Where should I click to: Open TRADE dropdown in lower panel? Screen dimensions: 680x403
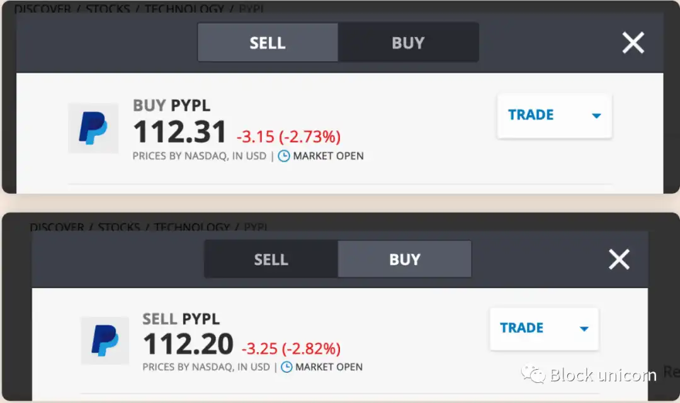coord(544,329)
